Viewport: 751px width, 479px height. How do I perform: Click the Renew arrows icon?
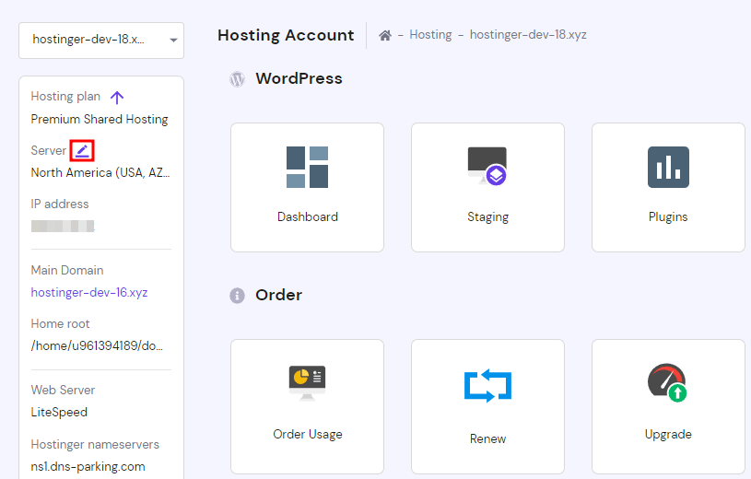[x=487, y=387]
